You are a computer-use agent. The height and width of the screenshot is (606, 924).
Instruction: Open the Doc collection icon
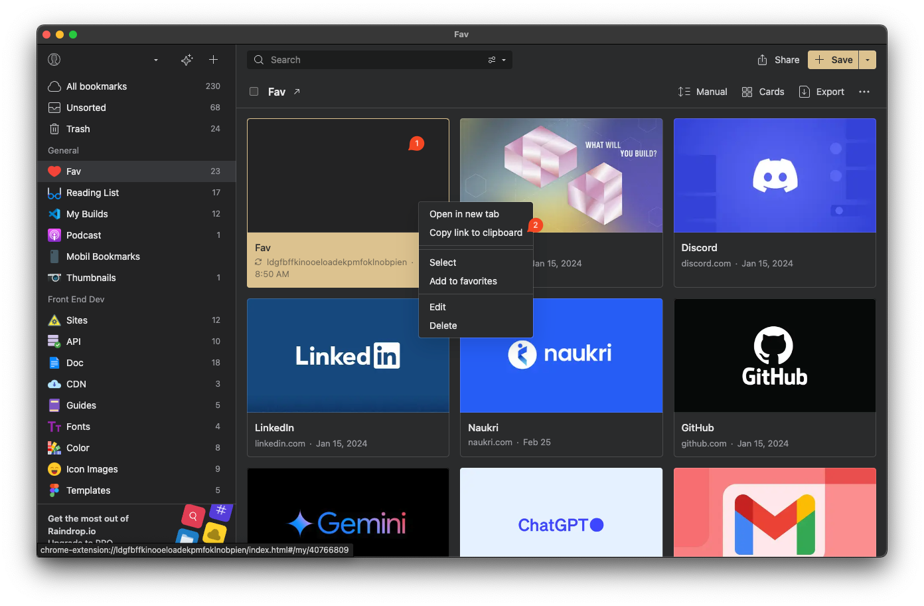pyautogui.click(x=54, y=363)
